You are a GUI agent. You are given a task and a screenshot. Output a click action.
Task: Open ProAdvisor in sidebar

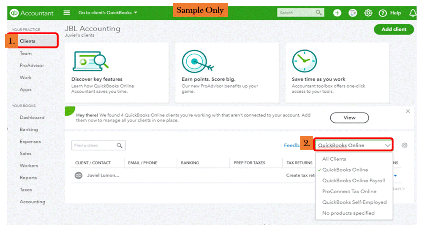coord(32,65)
